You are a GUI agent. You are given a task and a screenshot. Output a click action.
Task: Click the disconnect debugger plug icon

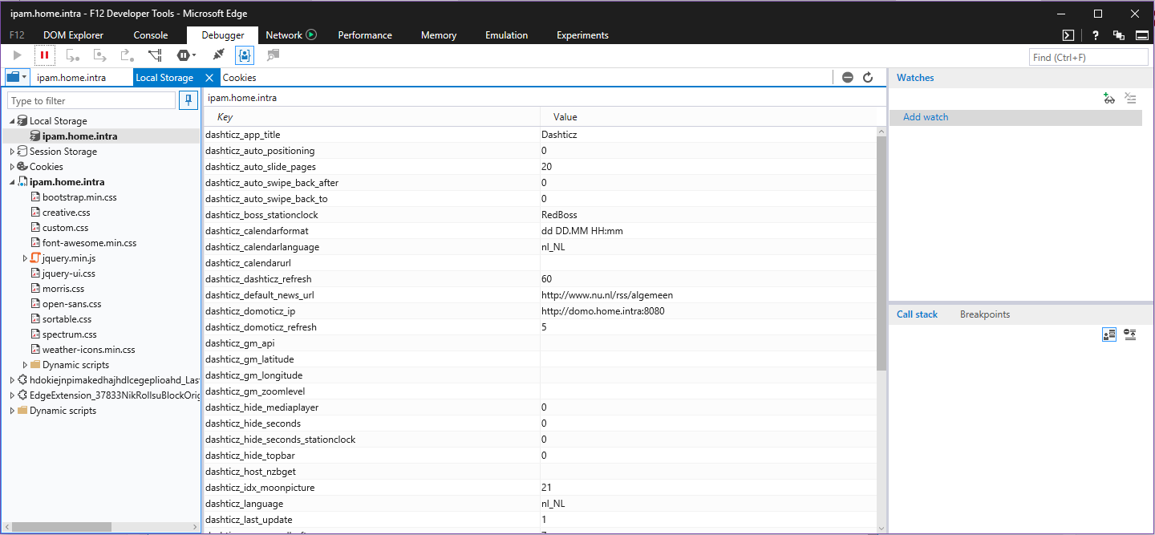(218, 55)
